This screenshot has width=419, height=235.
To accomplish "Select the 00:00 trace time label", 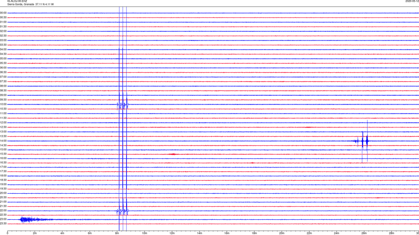I will (3, 13).
